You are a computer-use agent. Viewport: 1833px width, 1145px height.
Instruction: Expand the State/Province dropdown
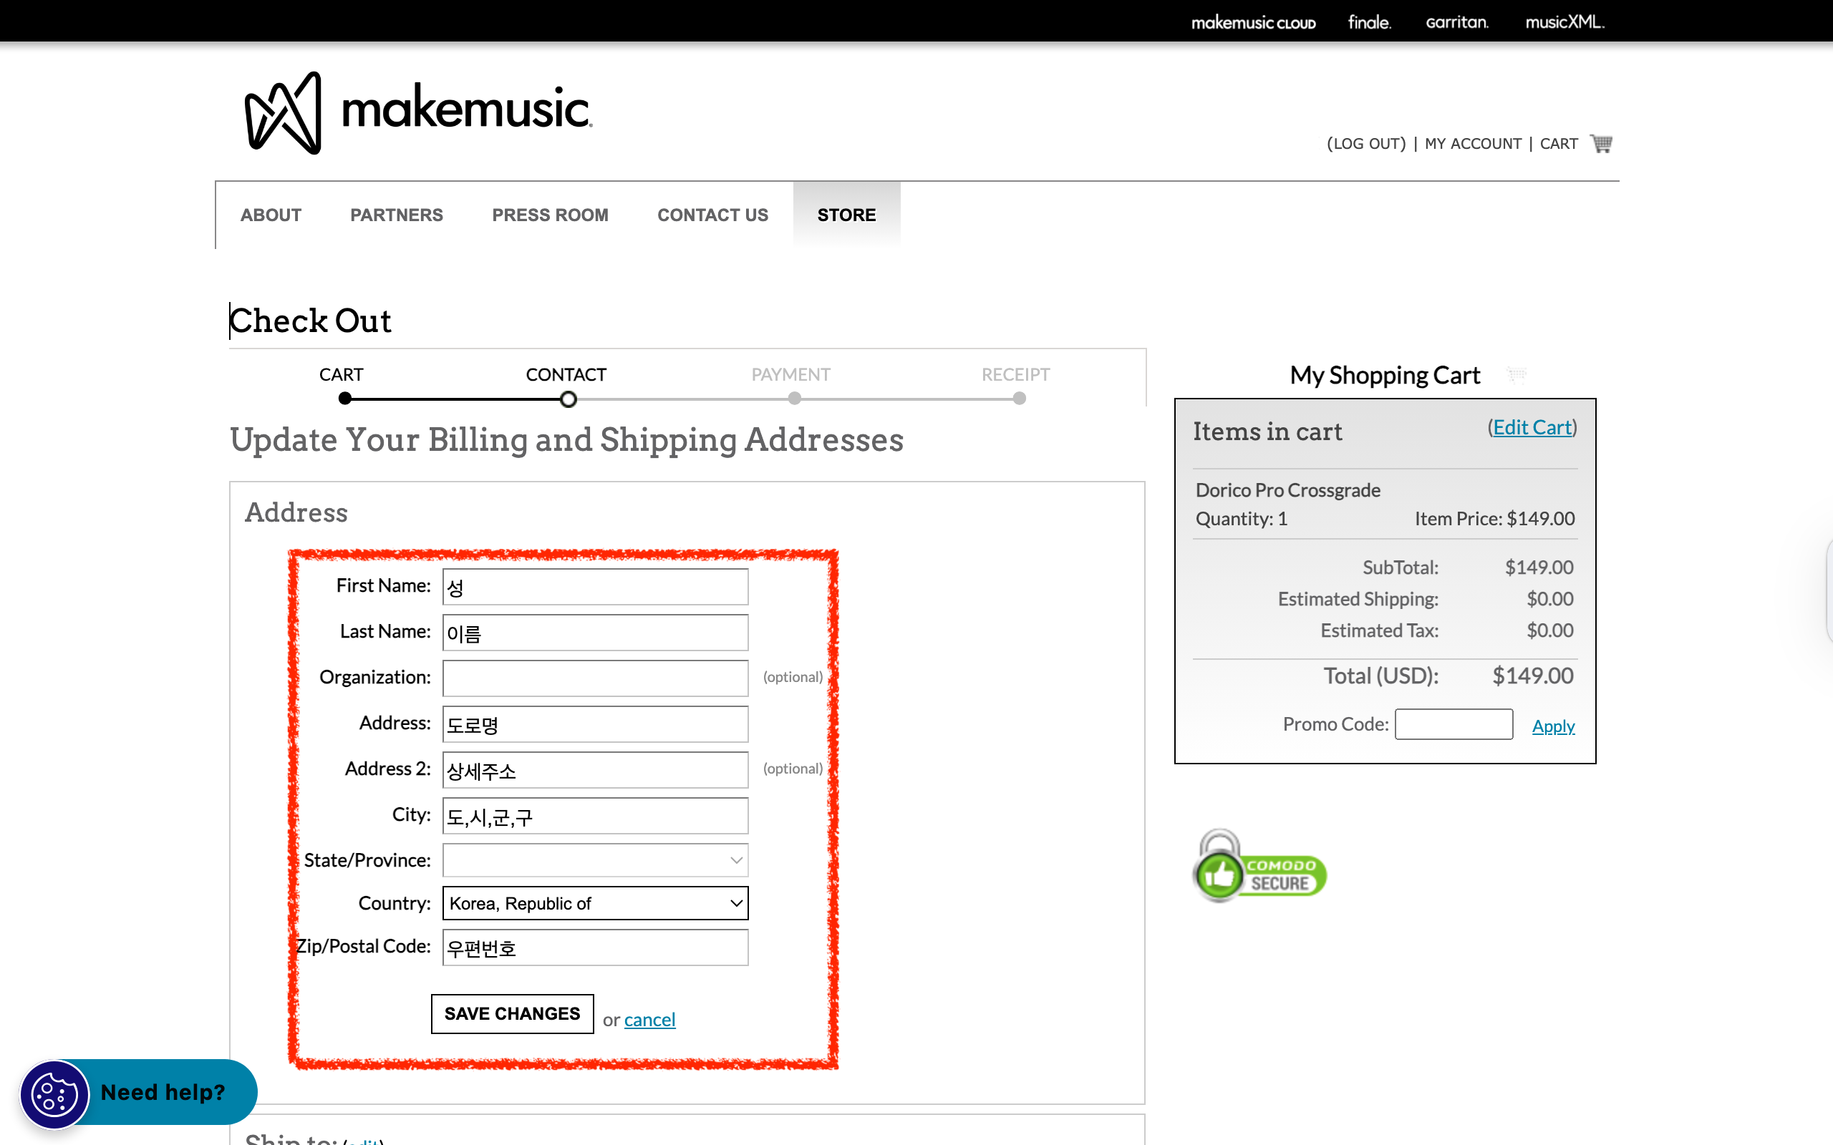click(594, 860)
